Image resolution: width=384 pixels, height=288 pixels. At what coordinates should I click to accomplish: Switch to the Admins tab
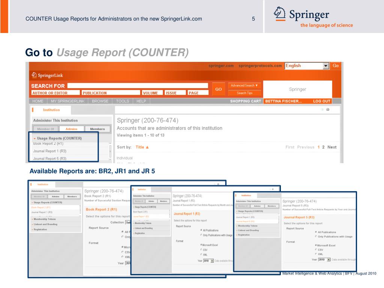tap(71, 129)
